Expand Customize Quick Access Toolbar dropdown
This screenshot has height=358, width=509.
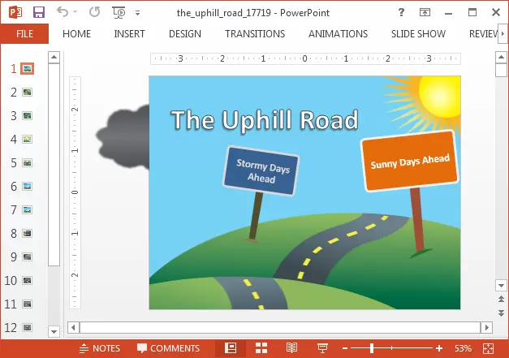pos(137,13)
